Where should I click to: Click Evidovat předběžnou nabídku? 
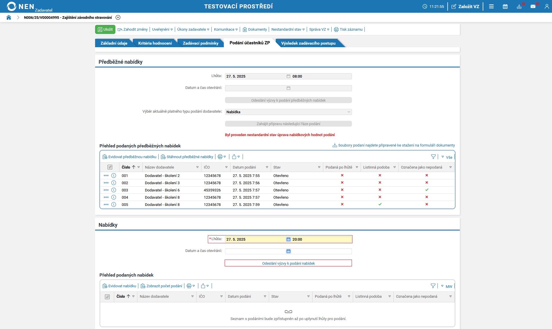pos(129,157)
